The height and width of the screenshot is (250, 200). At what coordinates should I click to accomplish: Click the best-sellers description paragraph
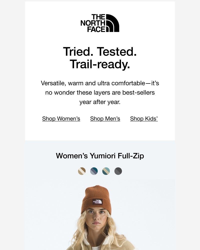100,93
